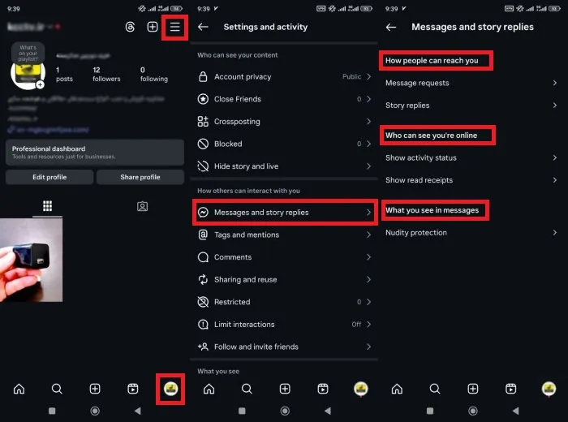Go to Home in the left screen's bottom bar
Viewport: 568px width, 422px height.
pyautogui.click(x=19, y=389)
